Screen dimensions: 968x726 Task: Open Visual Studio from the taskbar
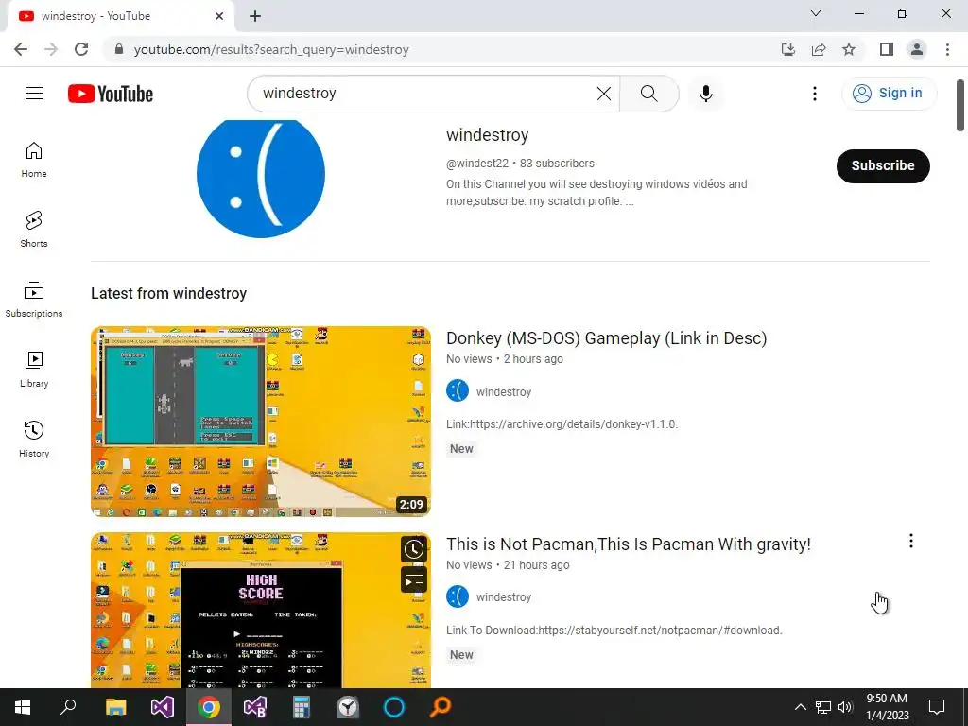click(163, 707)
